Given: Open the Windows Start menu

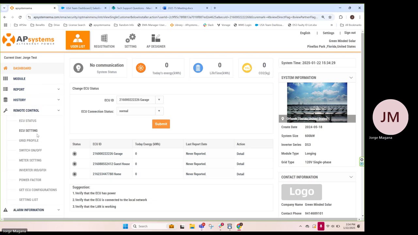Looking at the screenshot, I should coord(125,226).
